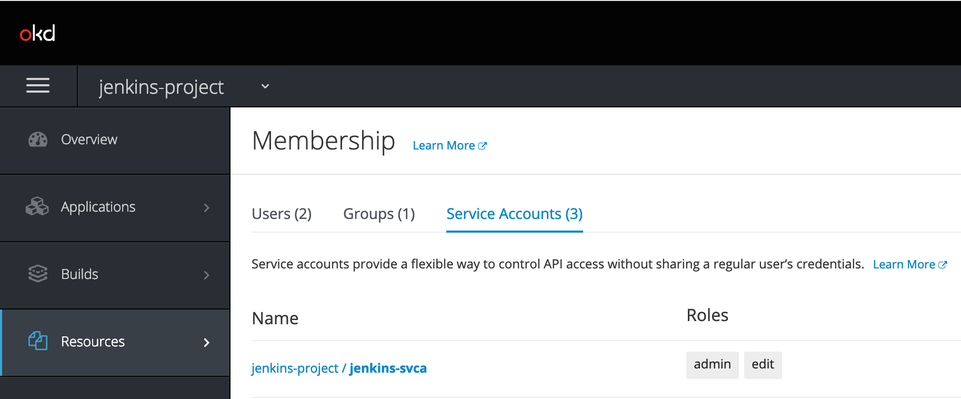This screenshot has width=961, height=399.
Task: Click the admin role badge
Action: click(712, 364)
